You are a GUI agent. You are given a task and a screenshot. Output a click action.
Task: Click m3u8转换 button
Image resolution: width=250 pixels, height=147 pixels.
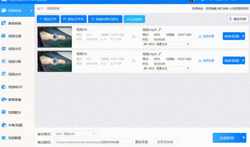tap(134, 19)
